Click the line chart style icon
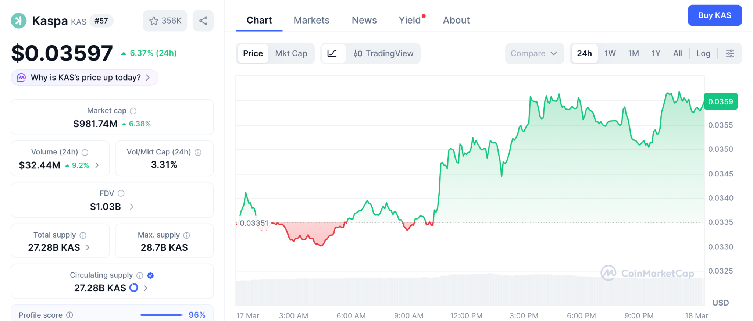Image resolution: width=753 pixels, height=321 pixels. [x=332, y=54]
